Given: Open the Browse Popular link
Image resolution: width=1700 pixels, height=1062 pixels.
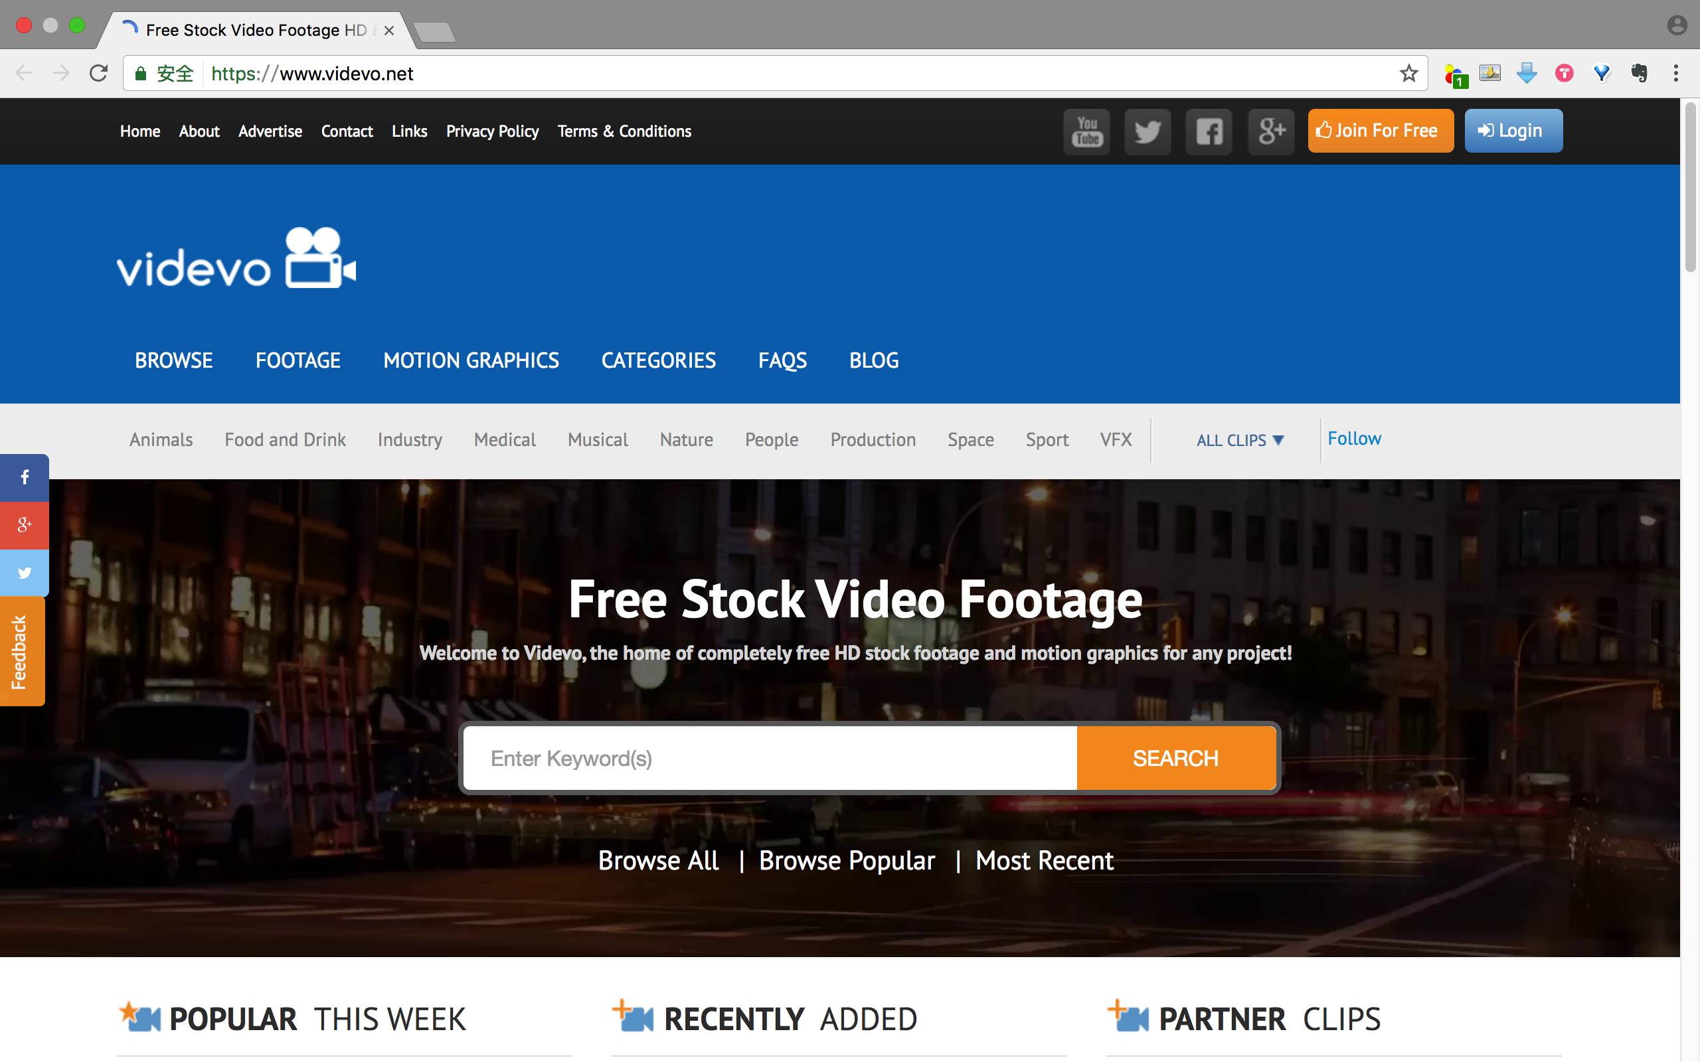Looking at the screenshot, I should [847, 860].
